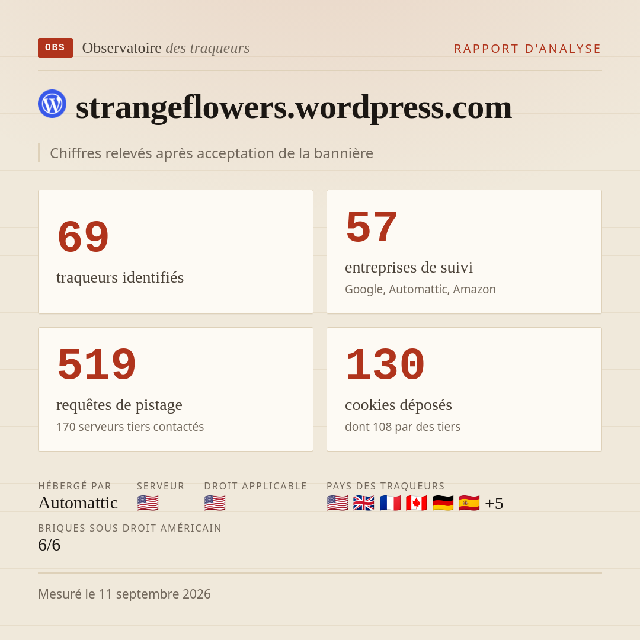Click the WordPress site favicon
The width and height of the screenshot is (640, 640).
point(52,104)
